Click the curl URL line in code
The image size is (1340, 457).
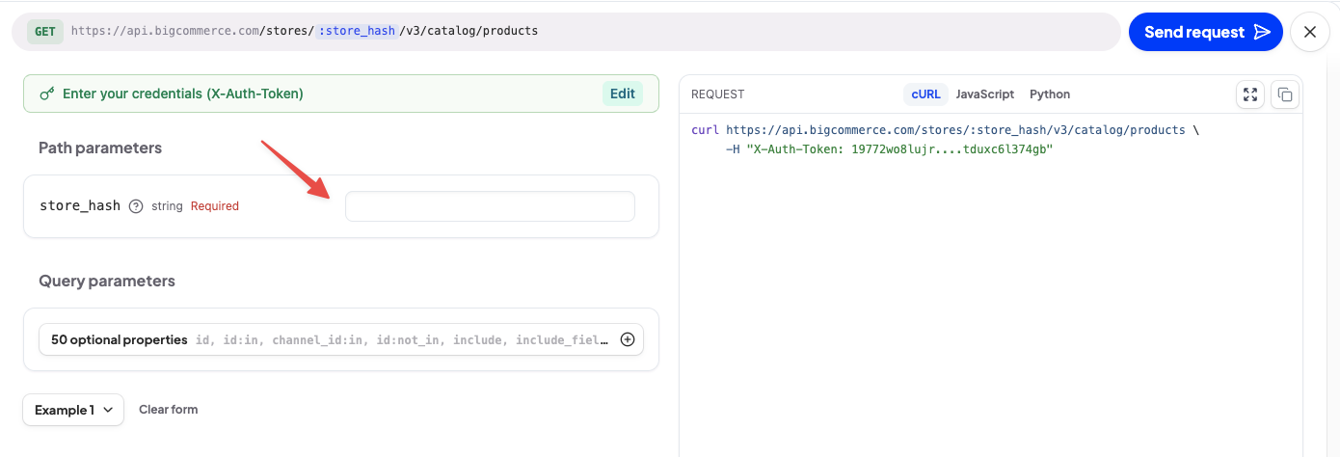945,130
